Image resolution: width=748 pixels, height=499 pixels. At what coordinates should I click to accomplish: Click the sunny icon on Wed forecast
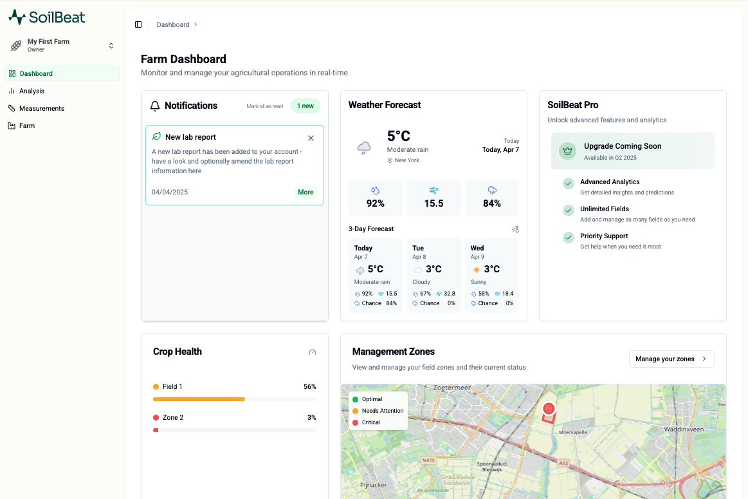point(476,270)
